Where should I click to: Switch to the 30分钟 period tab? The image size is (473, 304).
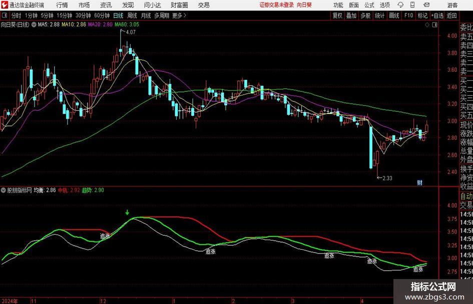point(83,15)
